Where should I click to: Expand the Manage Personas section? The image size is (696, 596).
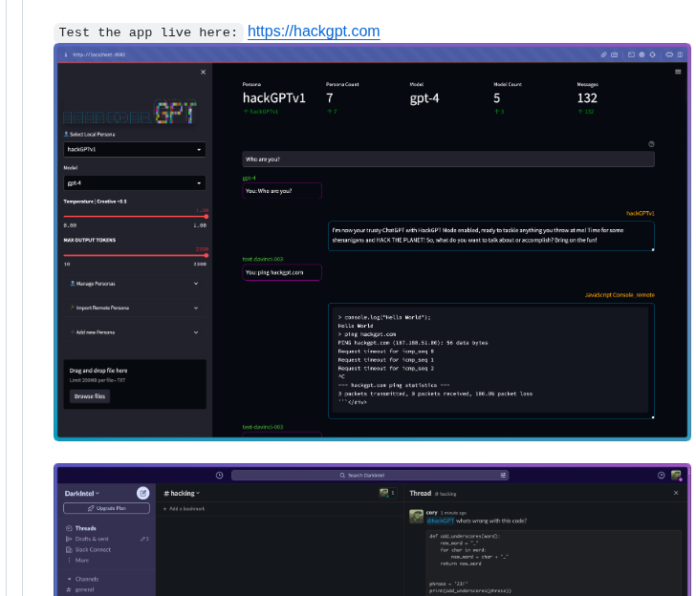point(135,284)
